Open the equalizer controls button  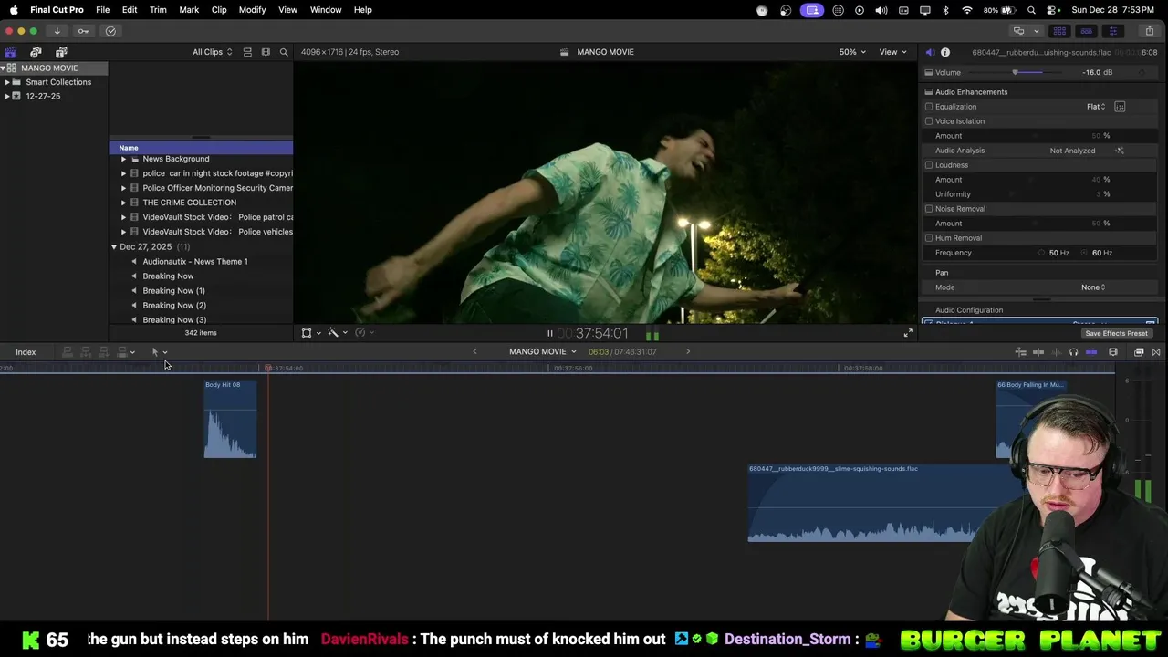point(1120,107)
